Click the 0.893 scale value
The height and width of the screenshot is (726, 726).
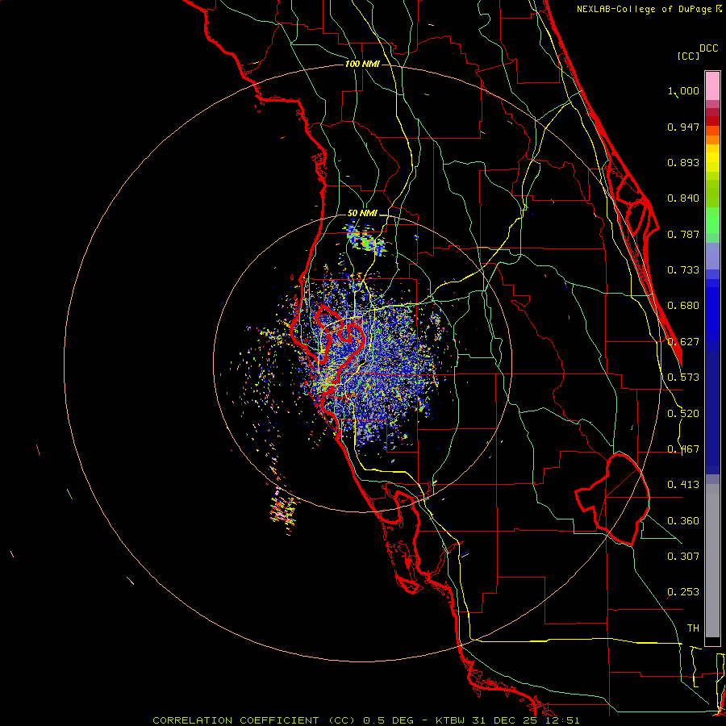683,162
